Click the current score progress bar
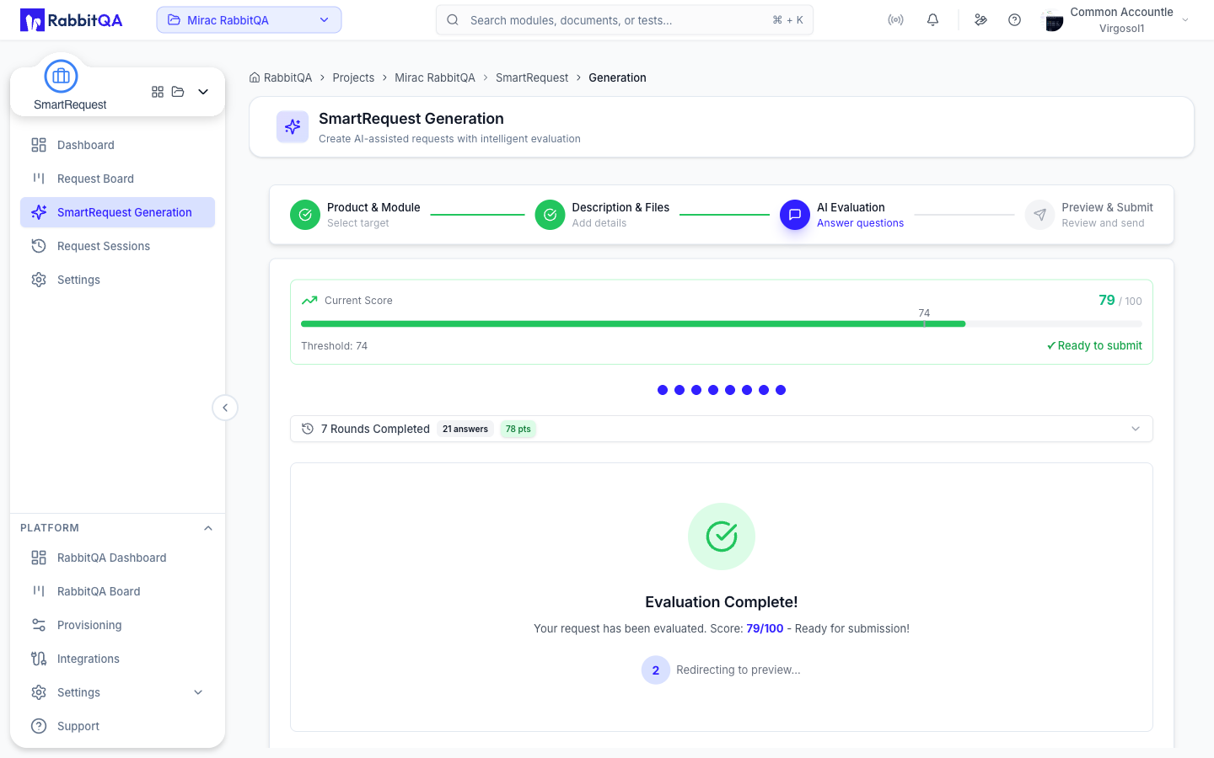Image resolution: width=1214 pixels, height=758 pixels. pos(722,324)
